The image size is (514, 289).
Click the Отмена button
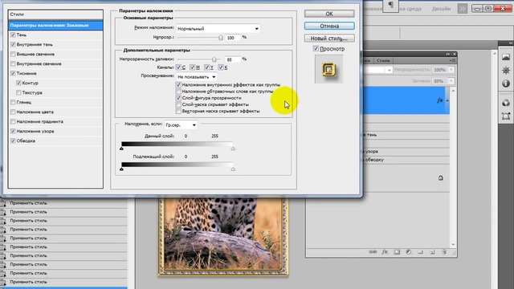coord(329,26)
